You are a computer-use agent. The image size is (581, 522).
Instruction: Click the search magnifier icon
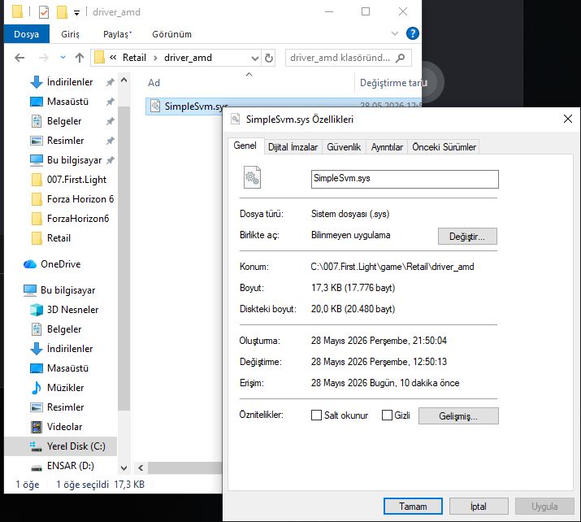(400, 58)
